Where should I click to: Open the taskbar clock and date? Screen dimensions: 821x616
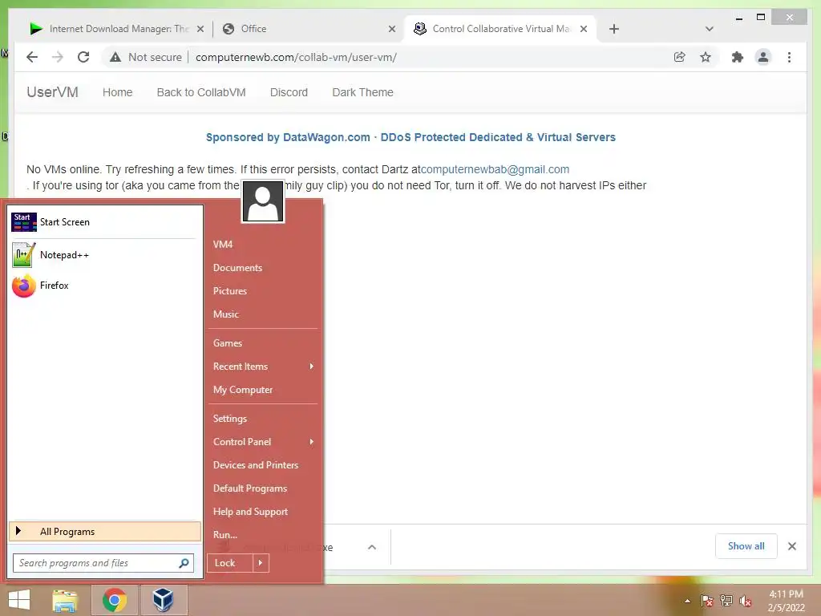(786, 601)
